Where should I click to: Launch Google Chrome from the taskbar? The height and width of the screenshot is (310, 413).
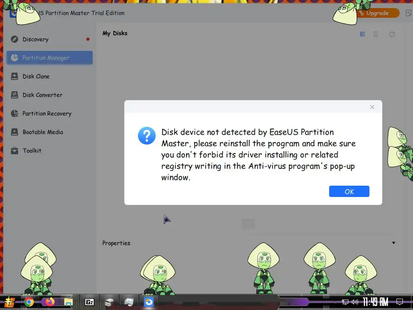pyautogui.click(x=29, y=302)
